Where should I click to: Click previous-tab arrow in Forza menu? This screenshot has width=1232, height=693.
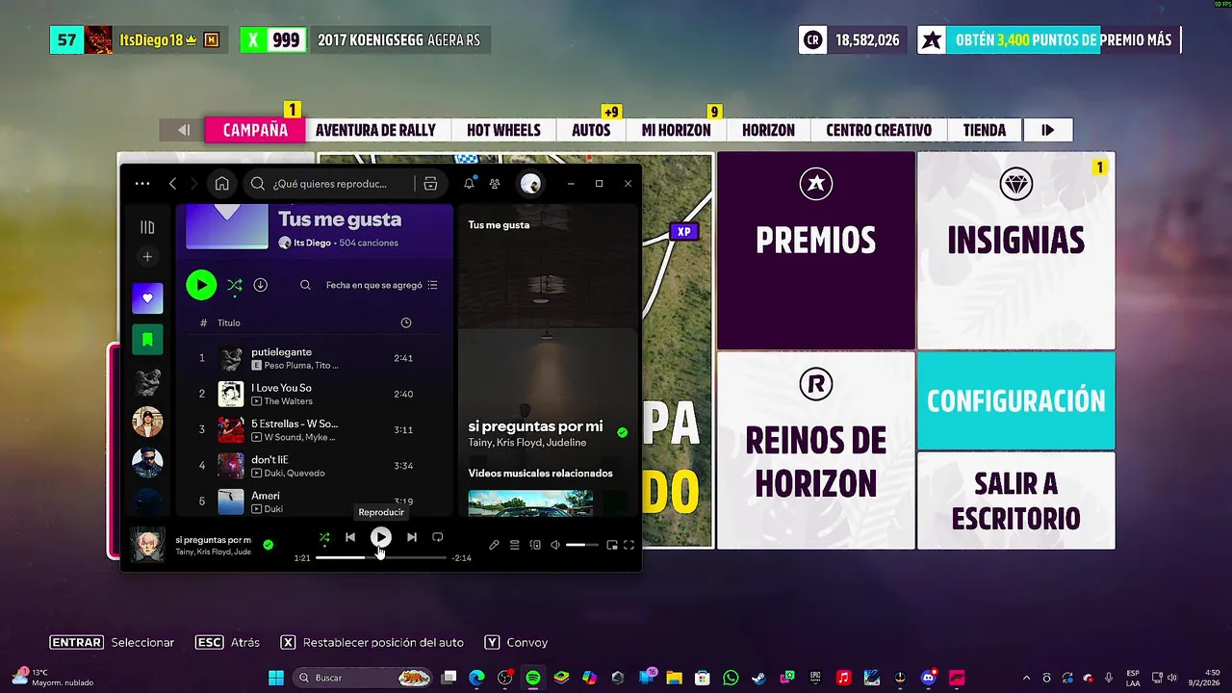coord(183,130)
